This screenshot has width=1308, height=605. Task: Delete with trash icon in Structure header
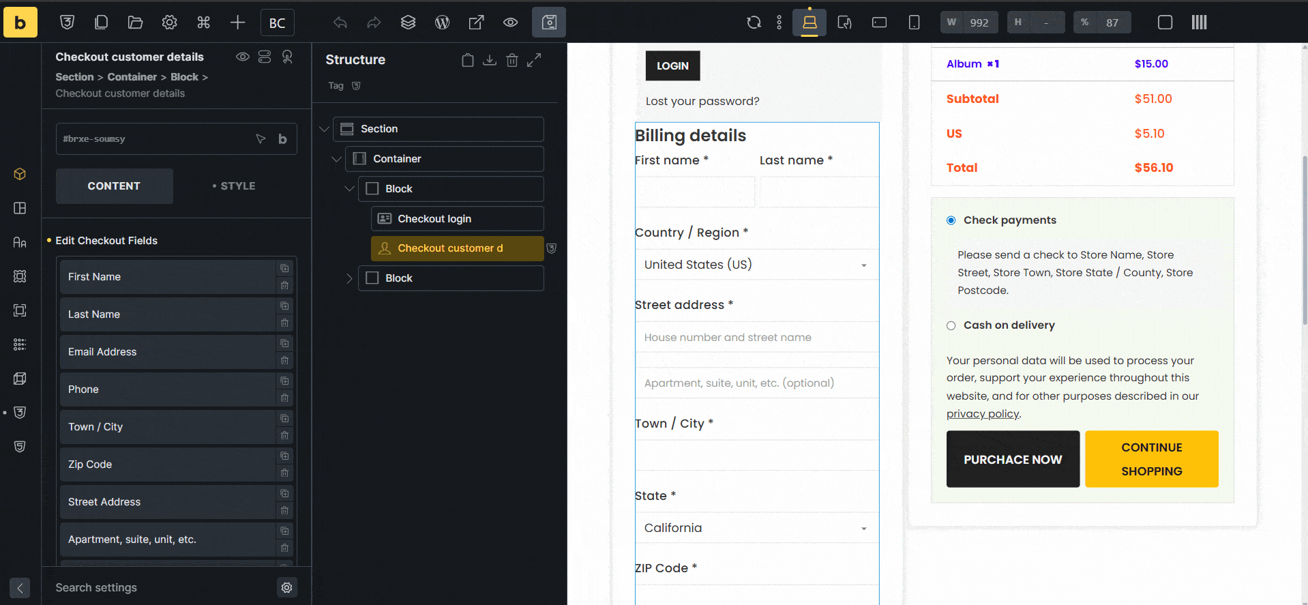(512, 60)
